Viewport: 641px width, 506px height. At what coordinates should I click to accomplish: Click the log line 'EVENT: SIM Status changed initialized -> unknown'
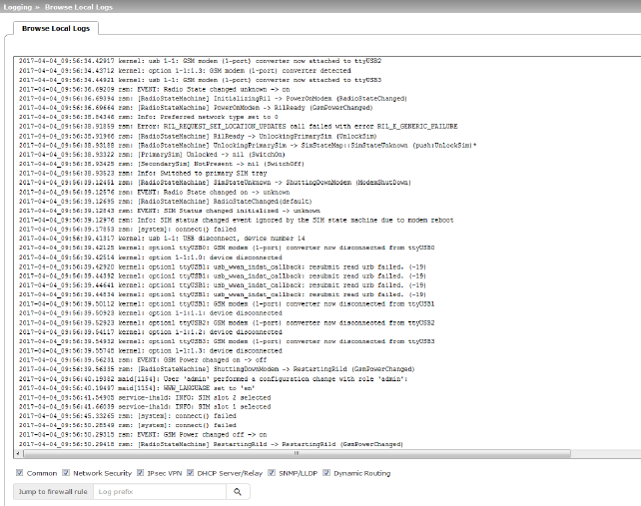tap(170, 211)
